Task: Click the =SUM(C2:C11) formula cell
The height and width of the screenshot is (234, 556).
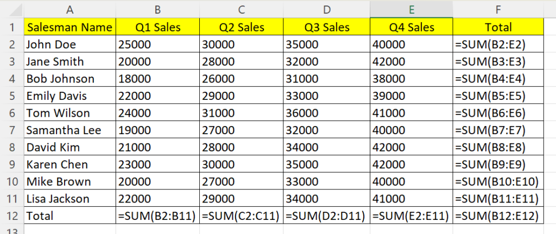Action: [x=241, y=216]
